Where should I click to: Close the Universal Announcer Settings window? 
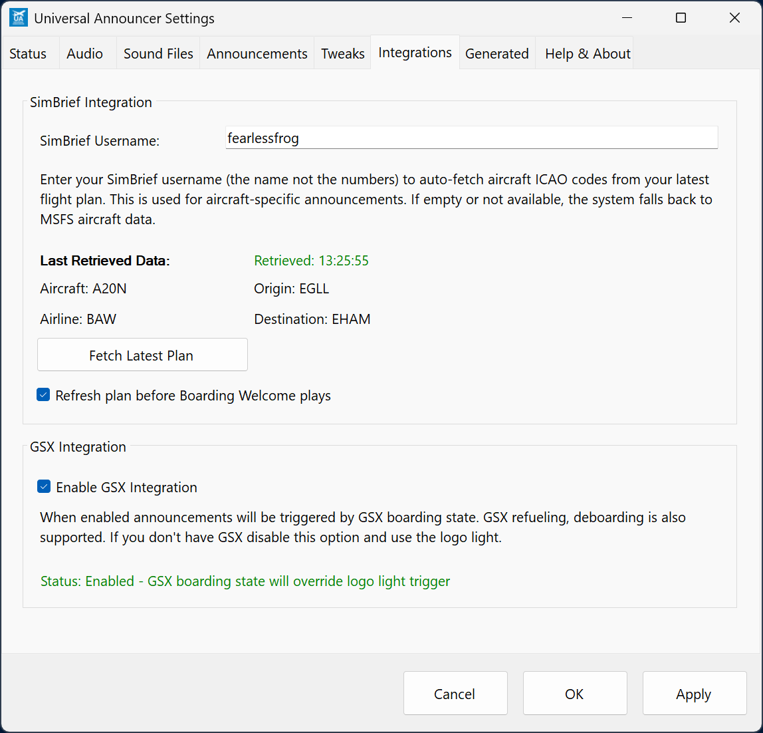tap(735, 18)
